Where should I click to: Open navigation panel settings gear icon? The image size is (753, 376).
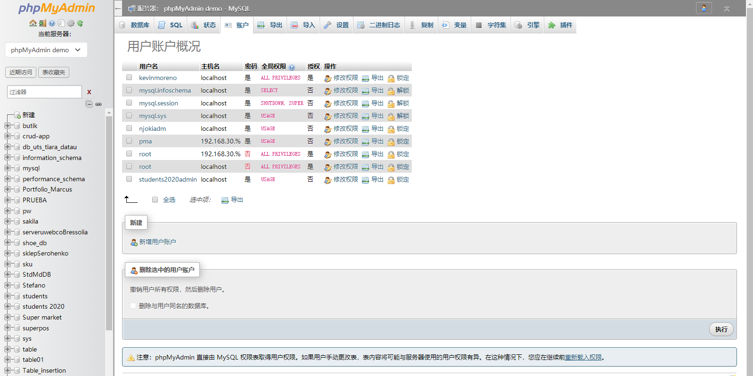point(71,23)
